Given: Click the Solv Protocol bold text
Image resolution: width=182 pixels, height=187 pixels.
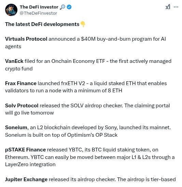Looking at the screenshot, I should click(22, 106).
